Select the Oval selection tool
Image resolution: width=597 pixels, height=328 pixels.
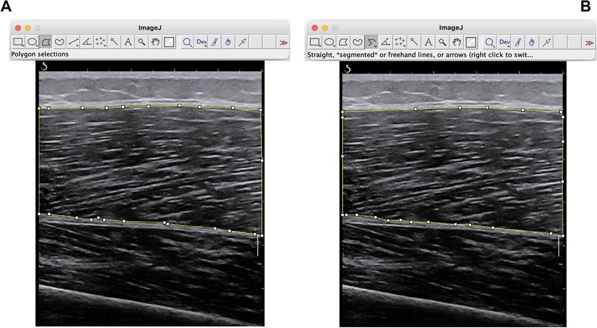(31, 42)
